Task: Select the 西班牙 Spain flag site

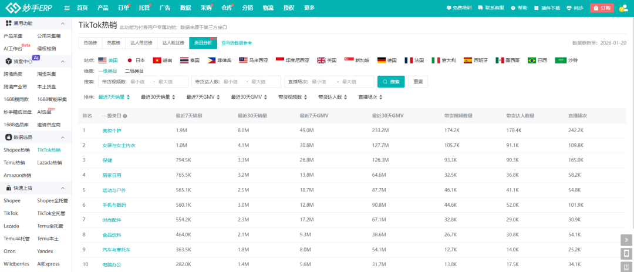Action: [475, 61]
